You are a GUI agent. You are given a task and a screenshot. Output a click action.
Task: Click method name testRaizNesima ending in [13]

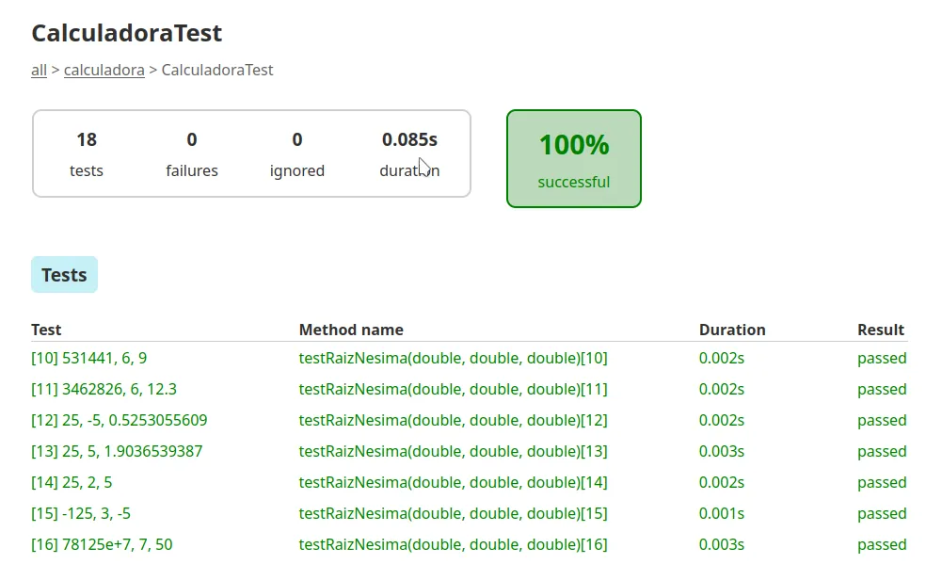click(x=453, y=452)
